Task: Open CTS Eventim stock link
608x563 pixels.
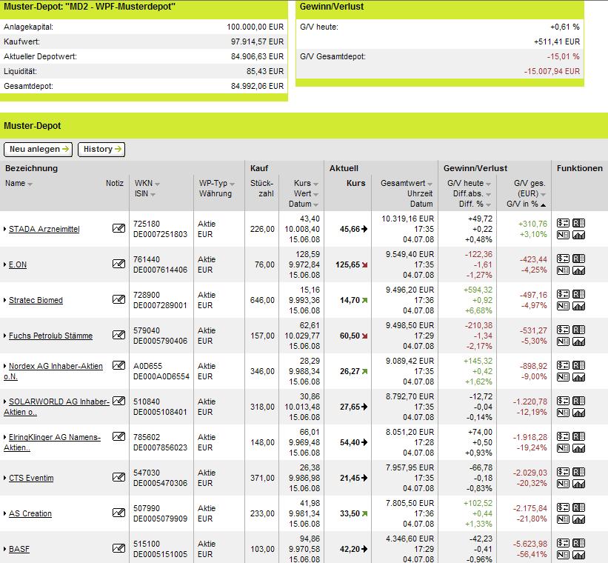Action: (x=31, y=478)
